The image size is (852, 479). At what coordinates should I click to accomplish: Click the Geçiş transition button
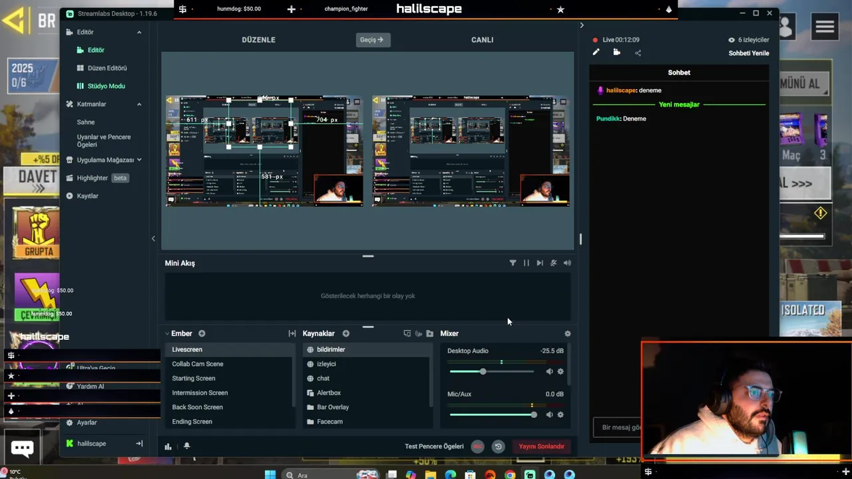[x=372, y=40]
